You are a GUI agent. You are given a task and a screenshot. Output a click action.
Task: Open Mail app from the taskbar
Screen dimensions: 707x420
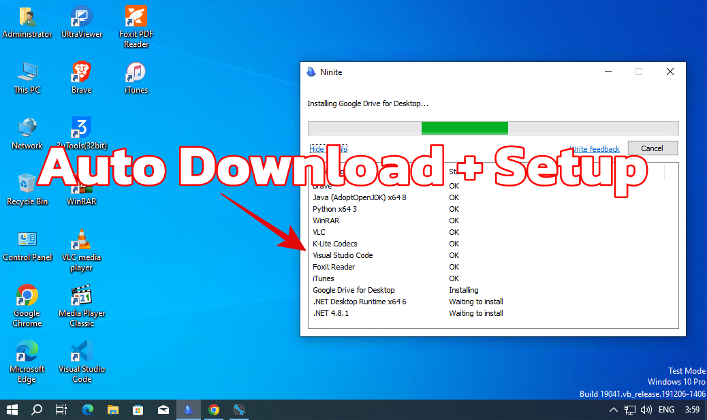[x=163, y=410]
